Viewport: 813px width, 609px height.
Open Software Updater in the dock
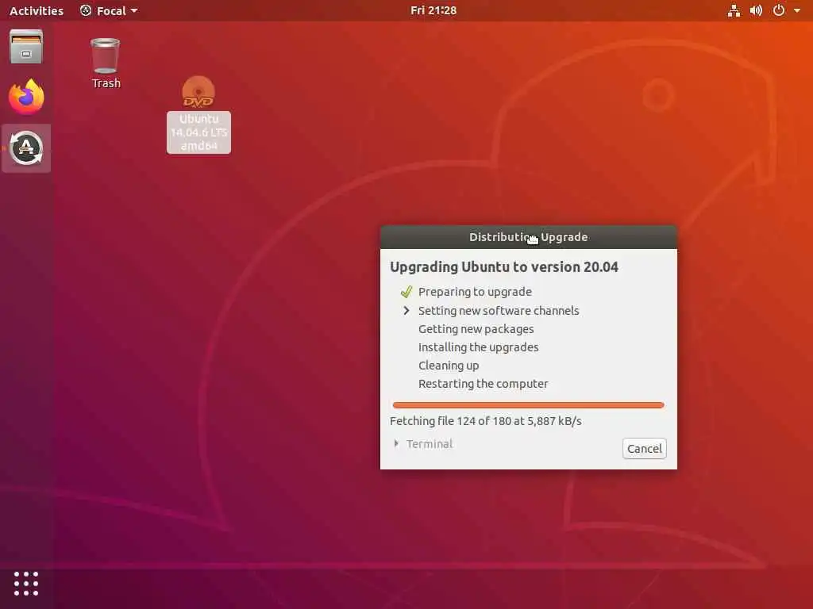coord(26,148)
